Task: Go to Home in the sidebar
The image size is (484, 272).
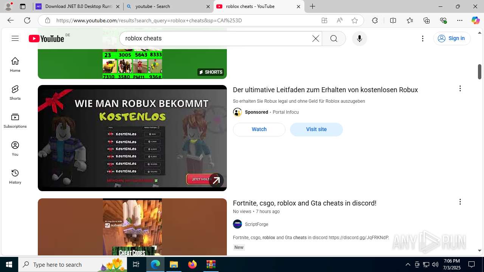Action: pos(15,65)
